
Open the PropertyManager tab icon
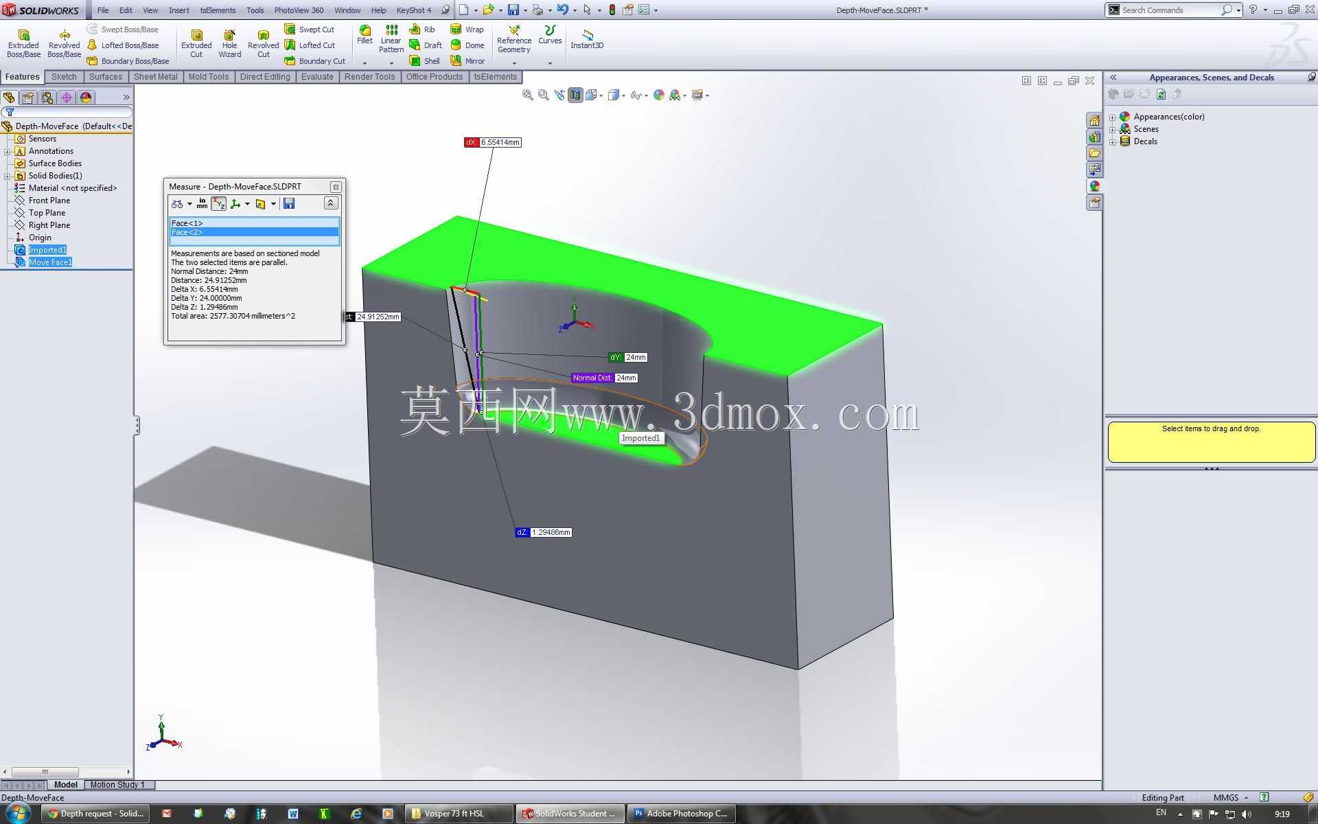[x=28, y=98]
